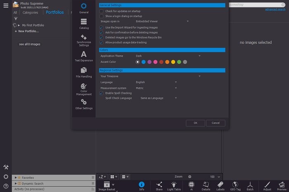
Task: Go to File Handling settings
Action: click(x=84, y=72)
